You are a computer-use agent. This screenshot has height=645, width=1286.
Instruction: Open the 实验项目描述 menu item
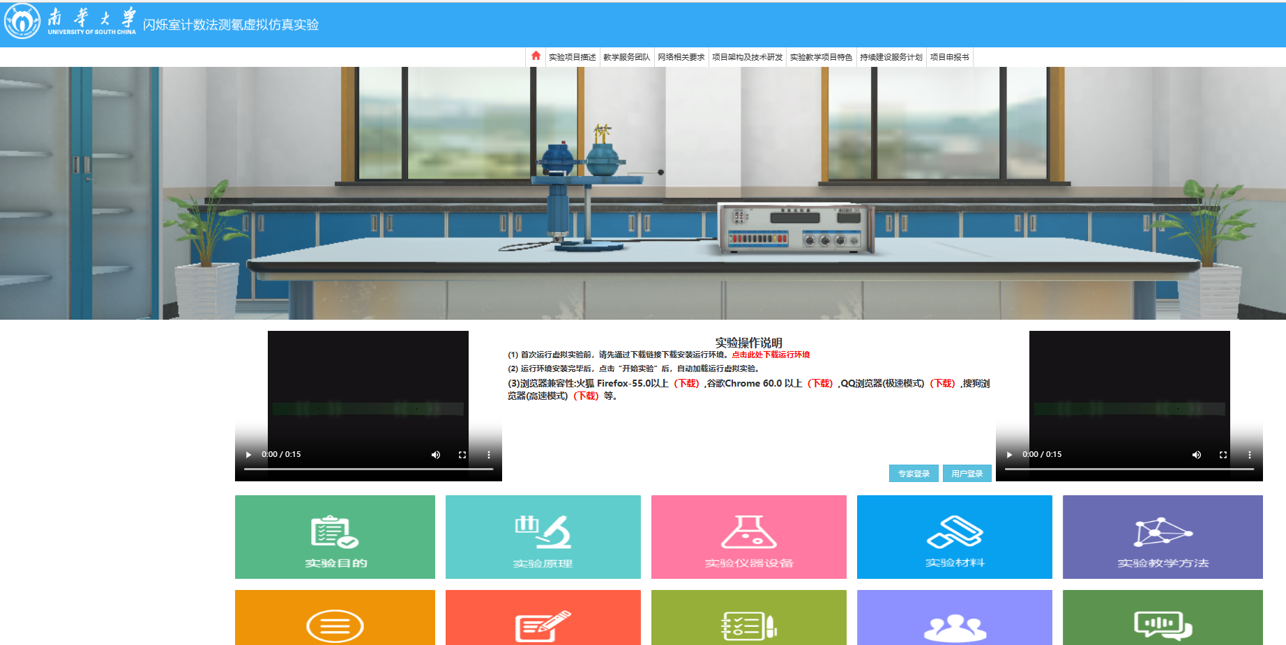point(572,57)
